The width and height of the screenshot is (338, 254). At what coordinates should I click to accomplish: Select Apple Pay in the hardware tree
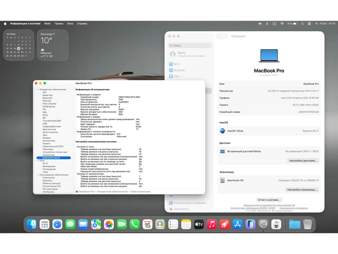click(48, 95)
